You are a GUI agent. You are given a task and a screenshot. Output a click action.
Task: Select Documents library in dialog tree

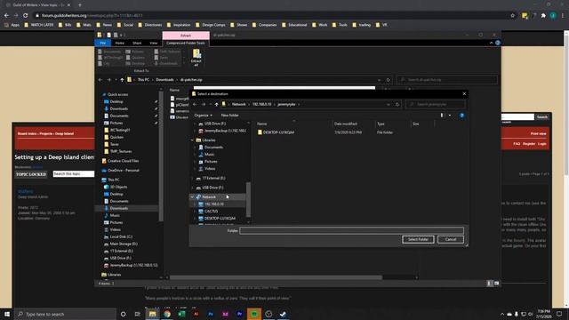pos(213,148)
